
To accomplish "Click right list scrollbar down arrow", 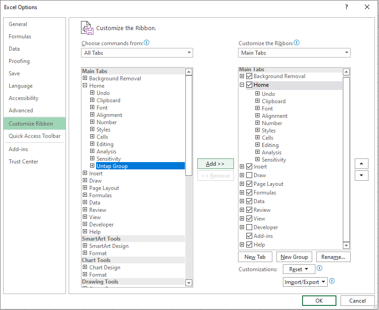I will (x=346, y=246).
